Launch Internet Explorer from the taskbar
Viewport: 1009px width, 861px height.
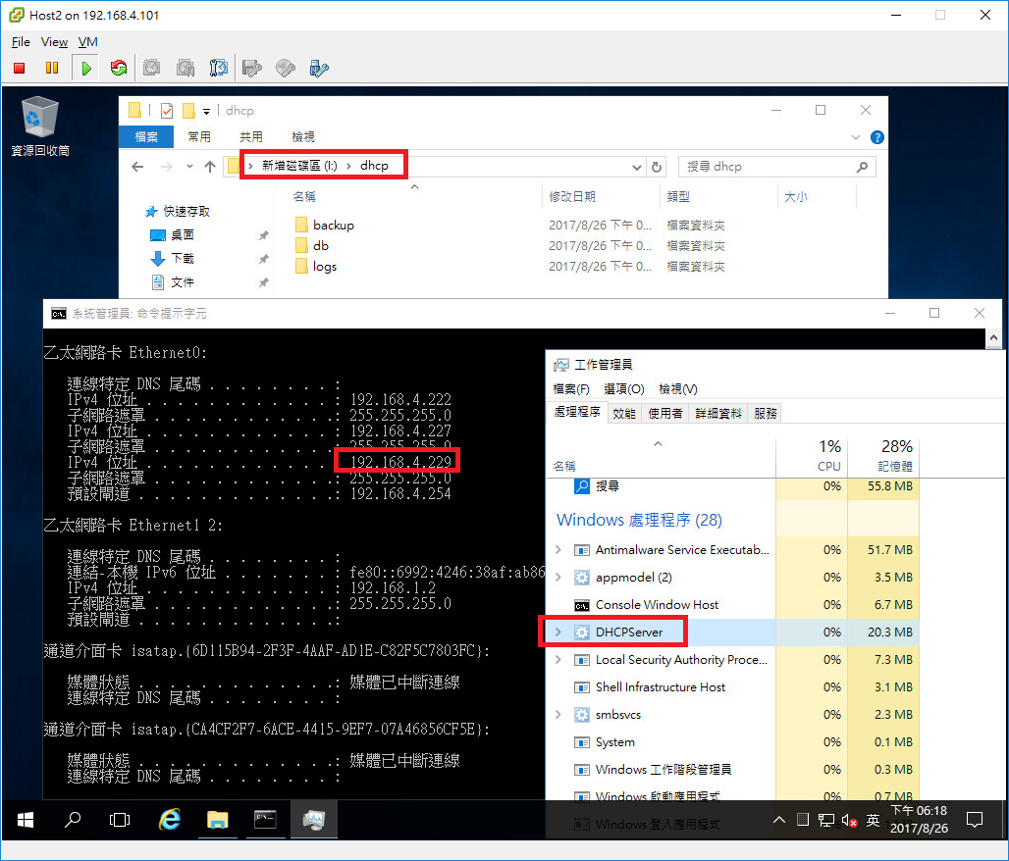click(169, 820)
